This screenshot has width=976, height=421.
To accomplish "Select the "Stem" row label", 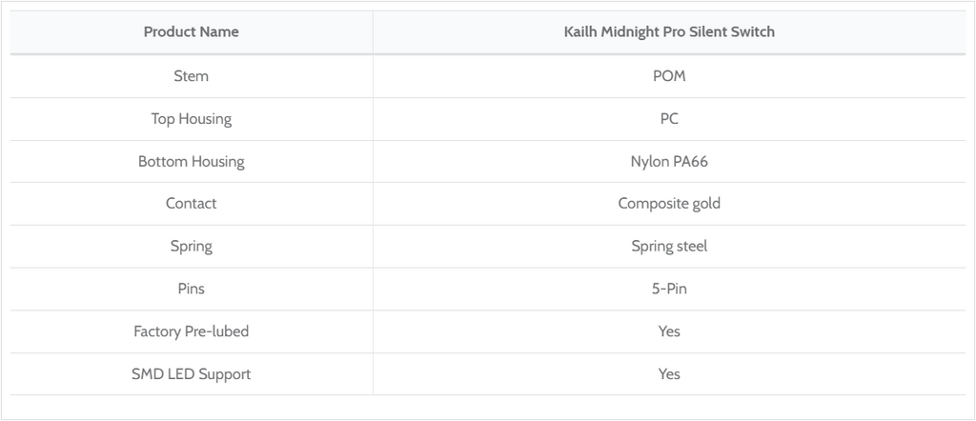I will tap(191, 76).
